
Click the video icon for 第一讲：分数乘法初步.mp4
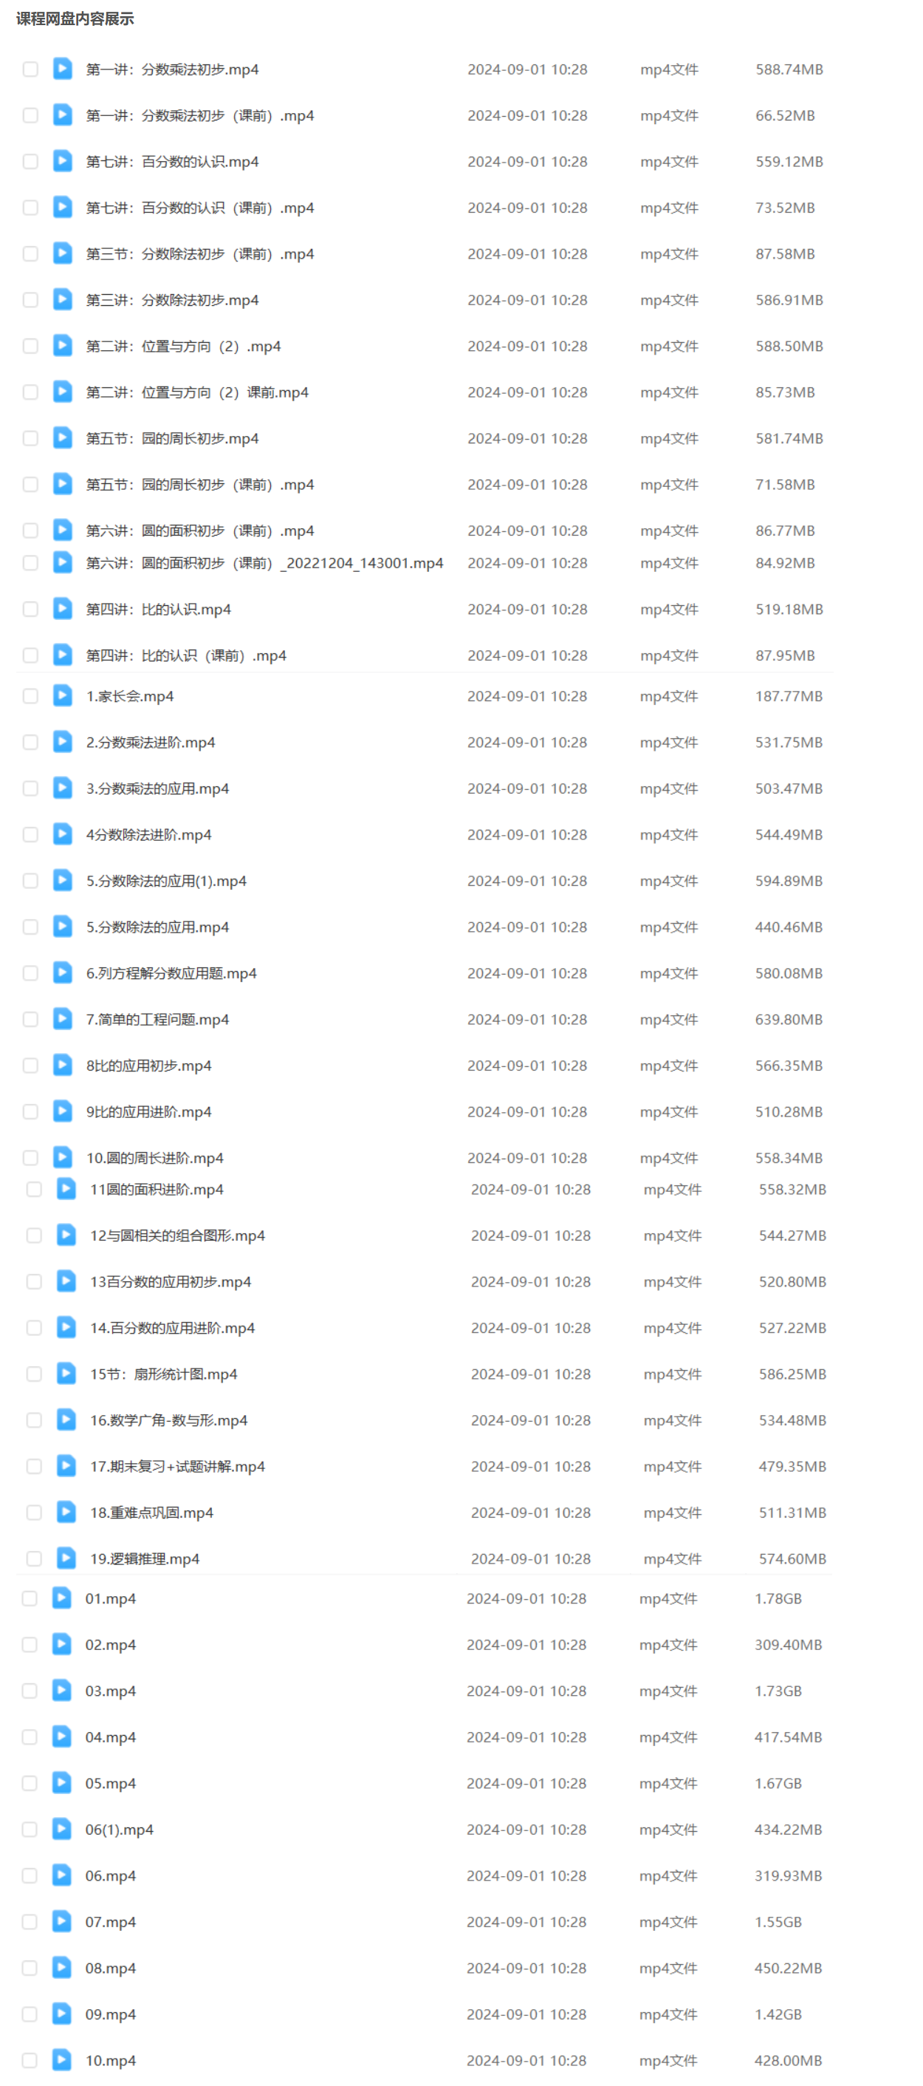point(62,69)
